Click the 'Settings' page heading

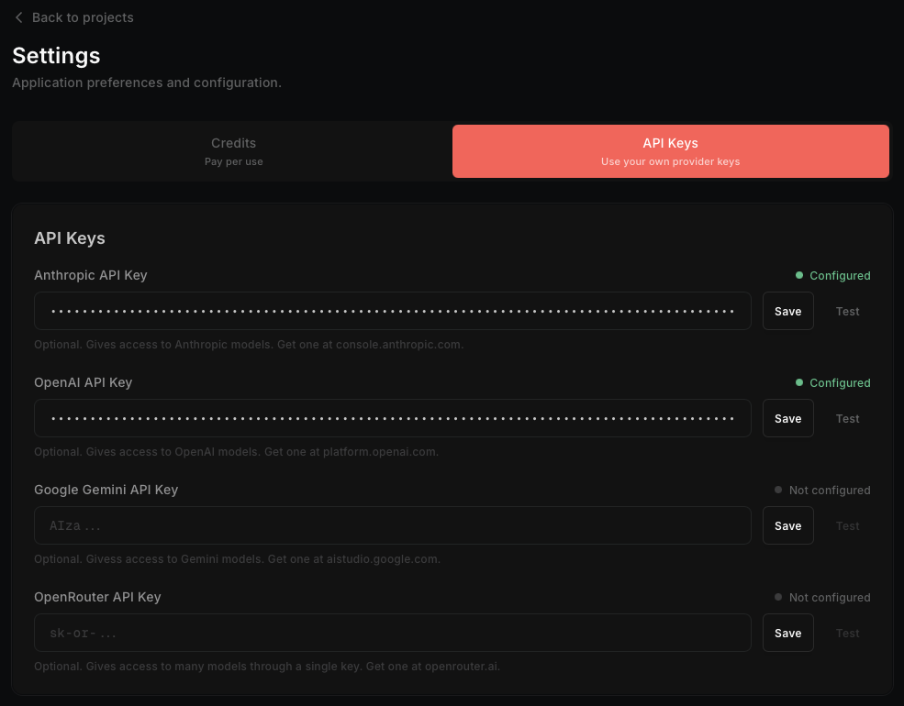point(57,56)
